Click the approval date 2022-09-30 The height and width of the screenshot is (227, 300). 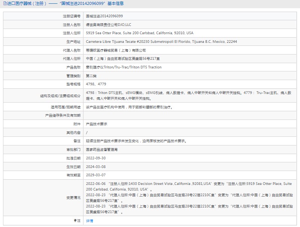coord(96,158)
